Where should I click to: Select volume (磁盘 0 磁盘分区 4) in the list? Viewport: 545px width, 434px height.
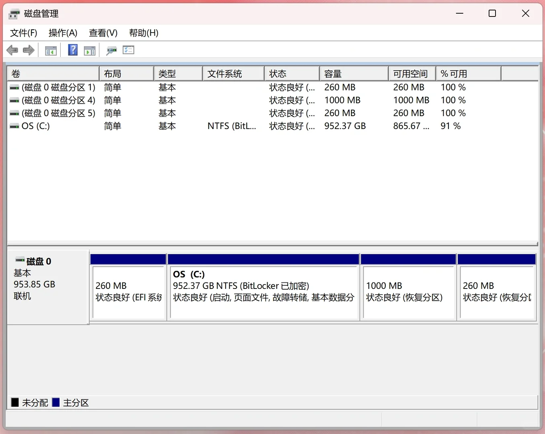[58, 100]
